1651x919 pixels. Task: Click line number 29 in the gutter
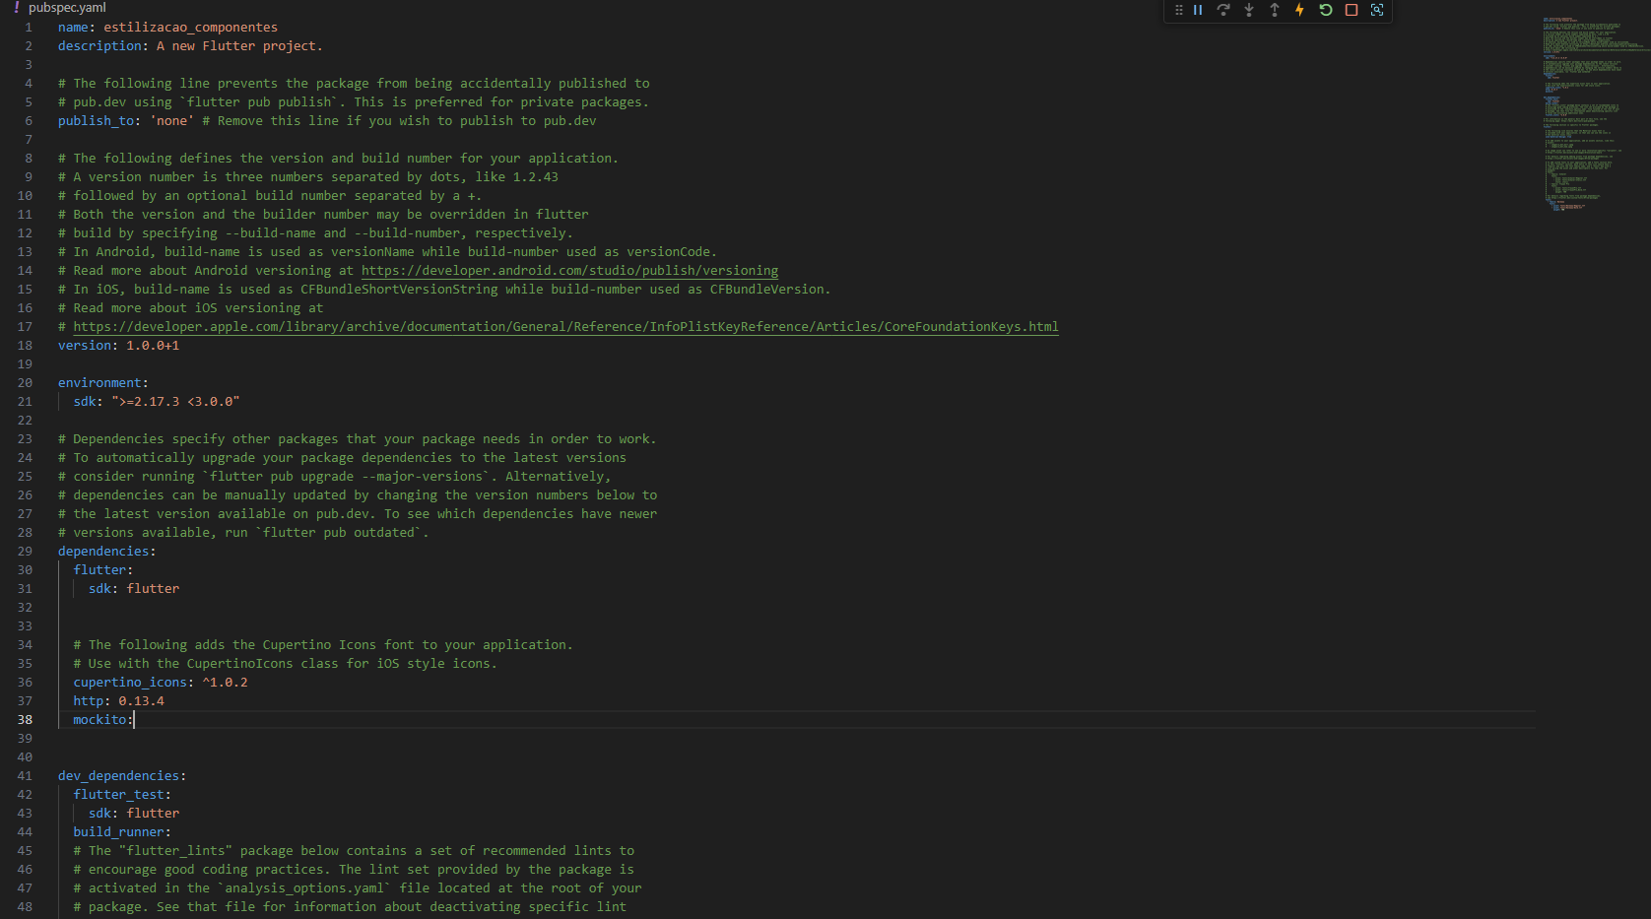coord(25,552)
